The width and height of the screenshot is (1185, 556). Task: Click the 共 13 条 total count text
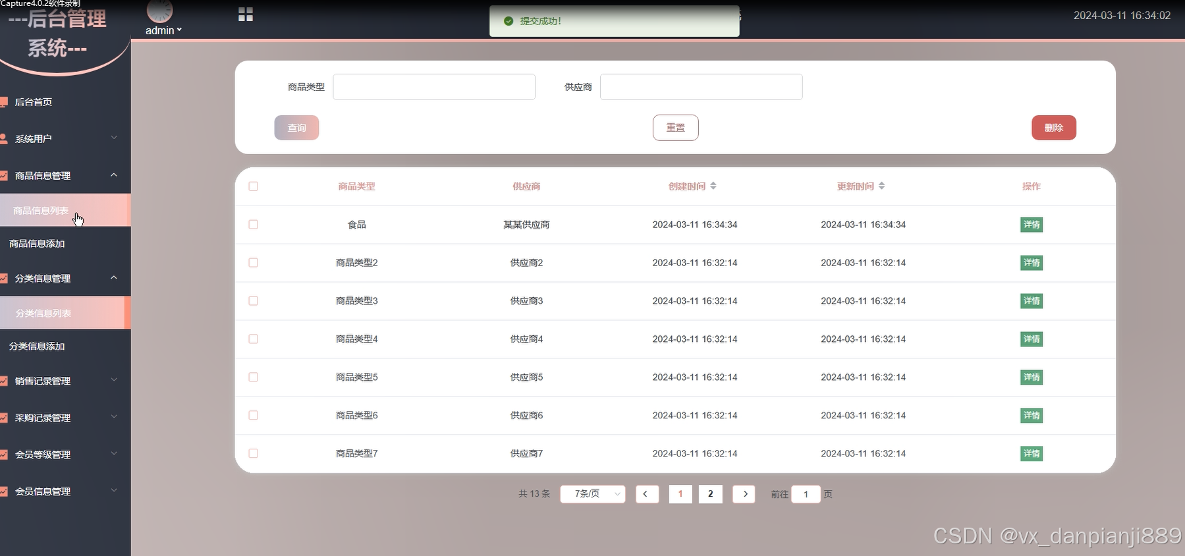click(x=534, y=494)
